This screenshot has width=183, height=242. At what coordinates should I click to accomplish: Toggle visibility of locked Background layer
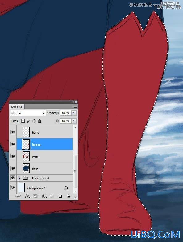(x=13, y=188)
